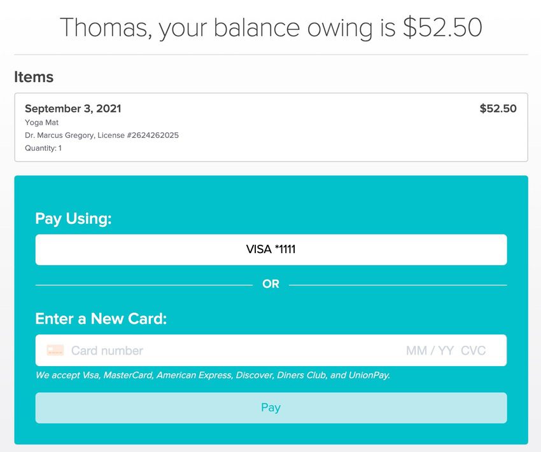Pay using saved VISA *1111 card
541x452 pixels.
point(270,250)
